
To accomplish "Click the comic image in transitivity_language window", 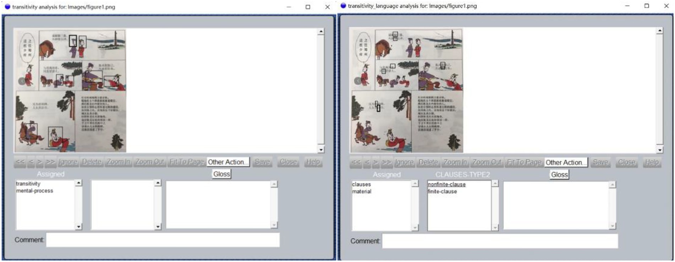I will pyautogui.click(x=407, y=91).
